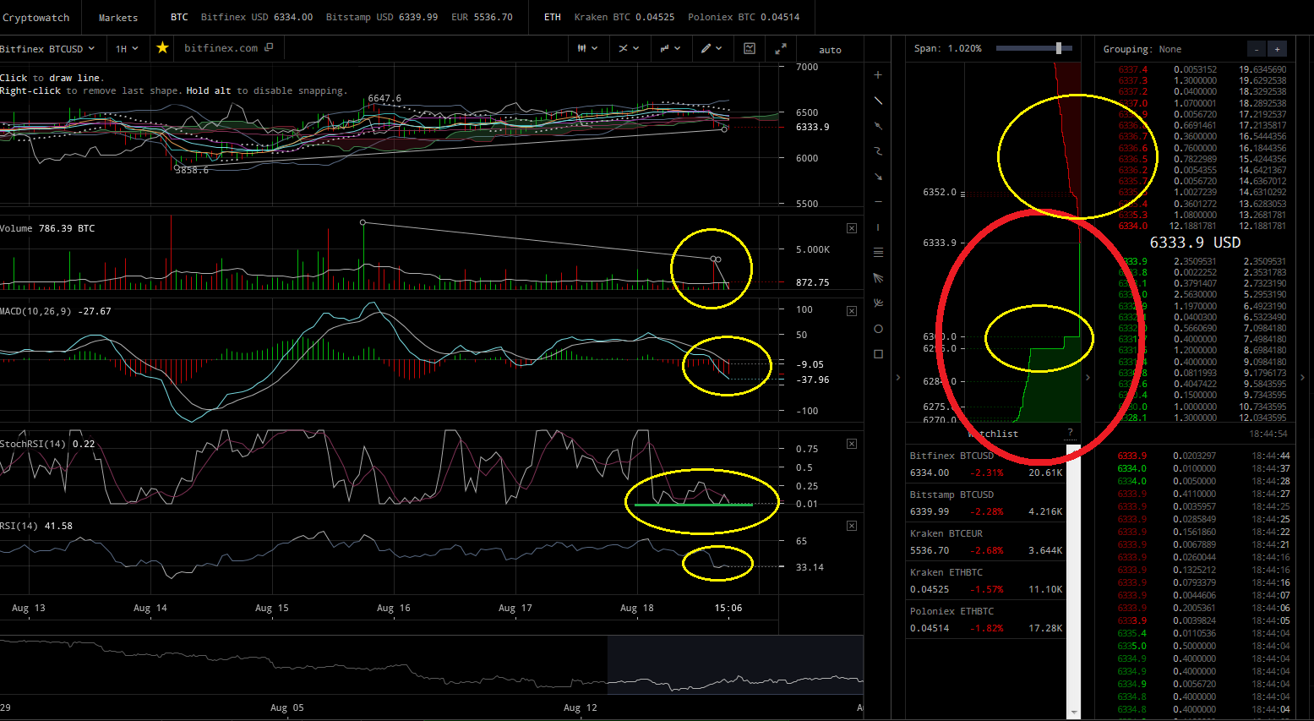Select Kraken ETHBTC in the watchlist
The image size is (1314, 721).
pyautogui.click(x=985, y=581)
